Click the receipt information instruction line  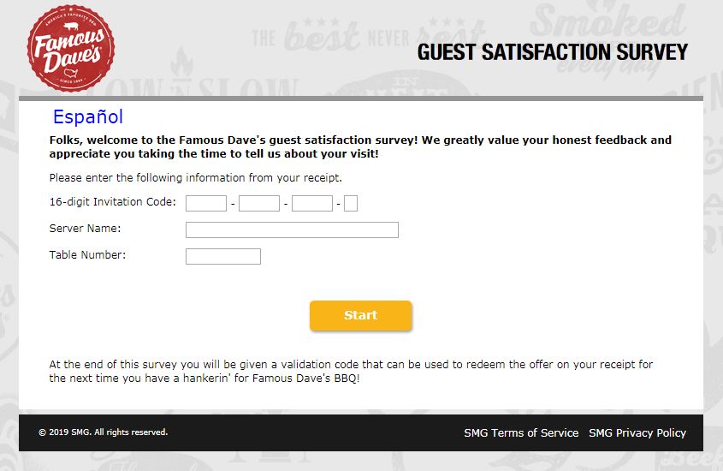click(x=195, y=178)
